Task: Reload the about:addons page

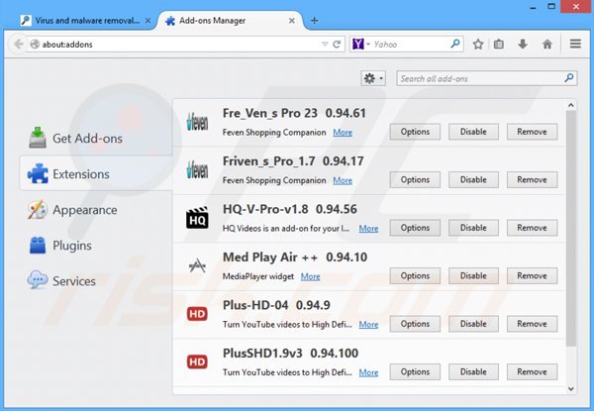Action: click(337, 45)
